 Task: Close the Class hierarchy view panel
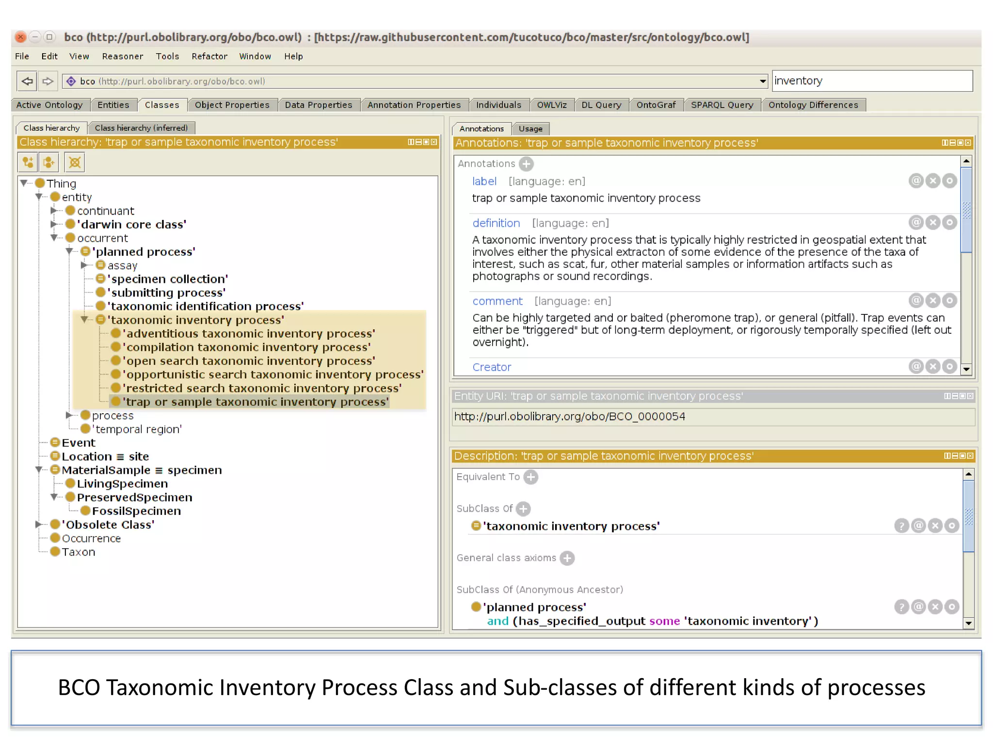click(x=434, y=142)
